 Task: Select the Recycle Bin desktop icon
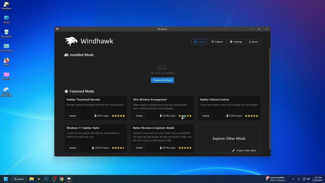(6, 34)
